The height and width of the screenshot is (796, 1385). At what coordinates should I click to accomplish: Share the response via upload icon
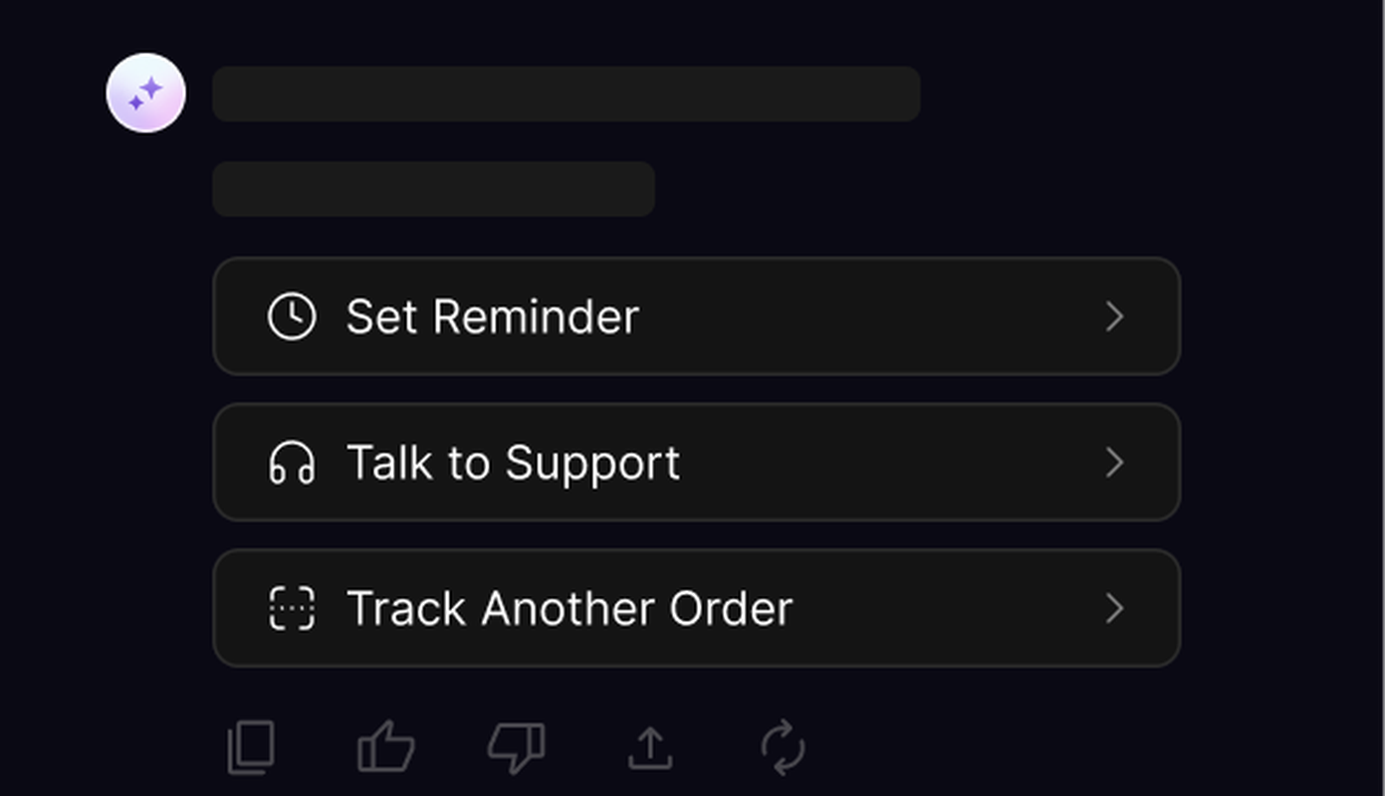coord(650,747)
